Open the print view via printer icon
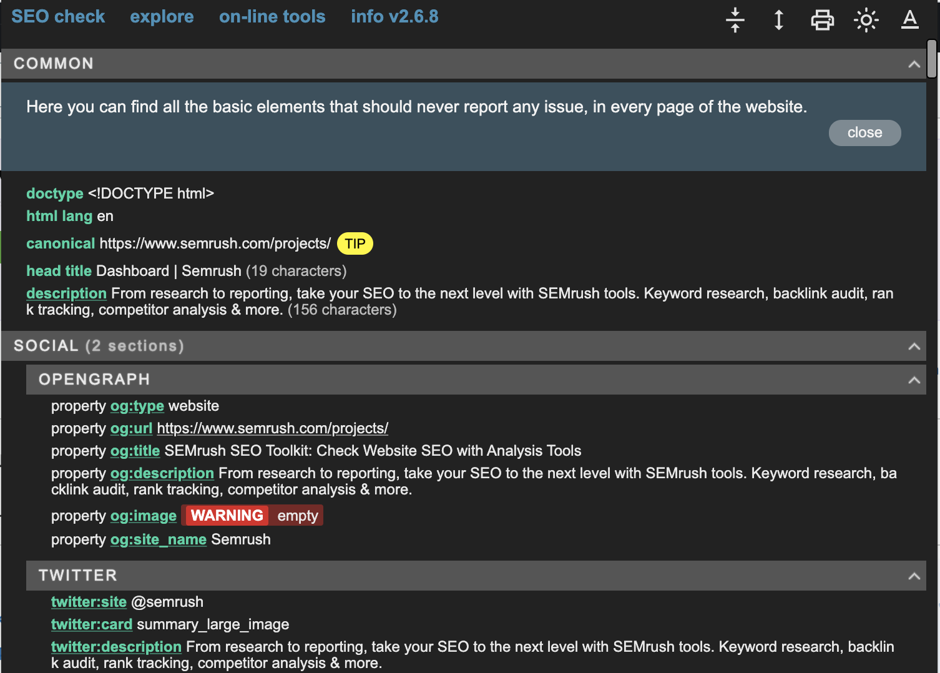This screenshot has width=940, height=673. tap(822, 19)
